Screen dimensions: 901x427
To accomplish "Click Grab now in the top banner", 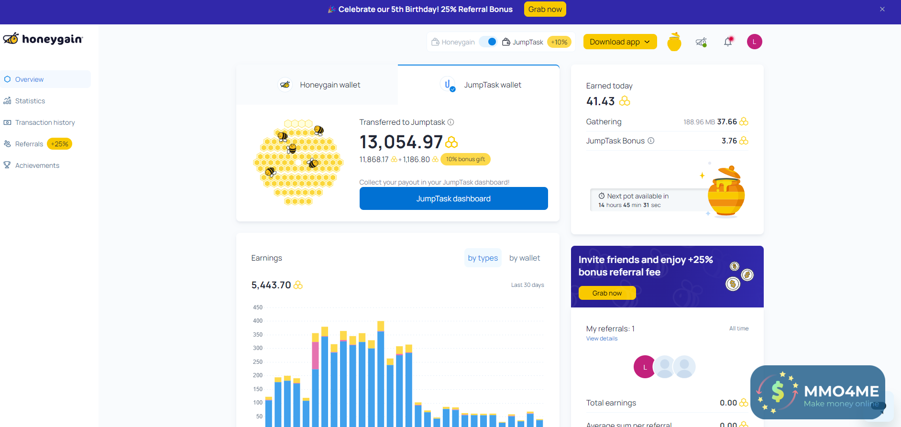I will (545, 9).
